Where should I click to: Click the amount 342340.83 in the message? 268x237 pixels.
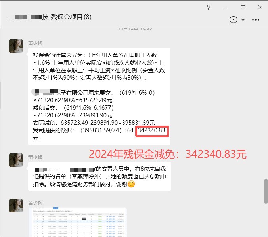coord(151,130)
